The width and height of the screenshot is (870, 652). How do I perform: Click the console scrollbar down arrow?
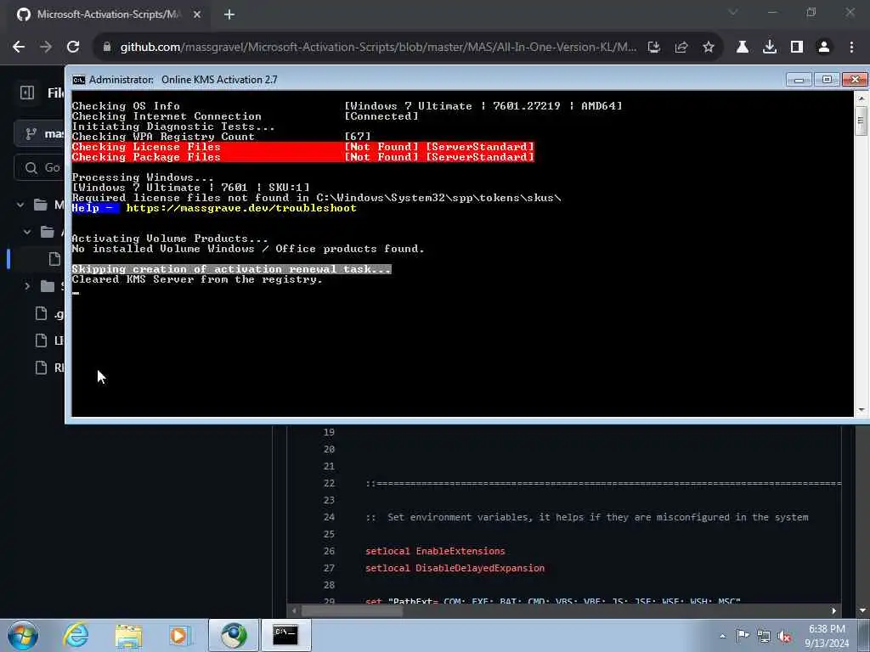tap(862, 410)
